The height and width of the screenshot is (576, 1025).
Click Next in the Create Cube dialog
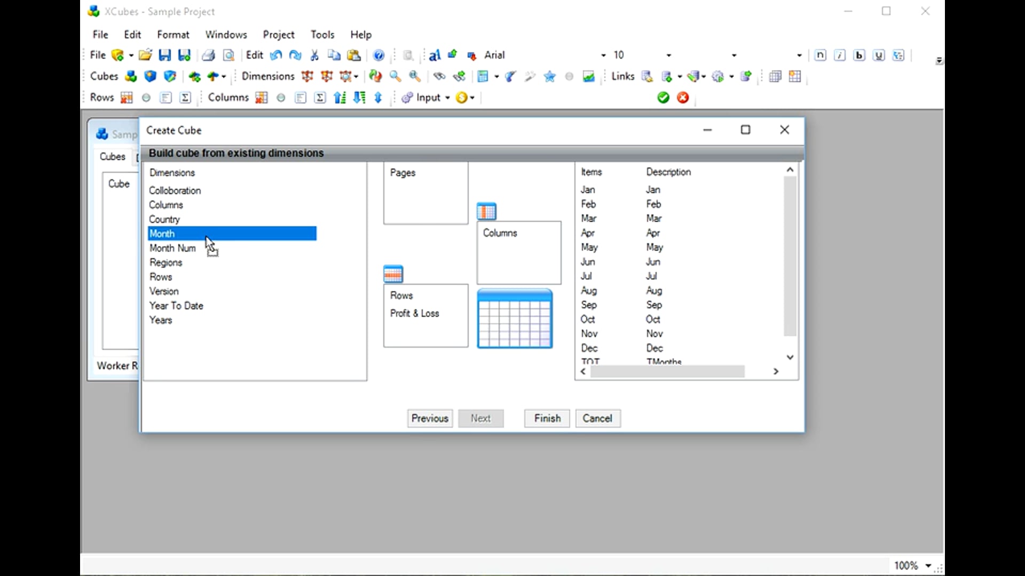480,418
